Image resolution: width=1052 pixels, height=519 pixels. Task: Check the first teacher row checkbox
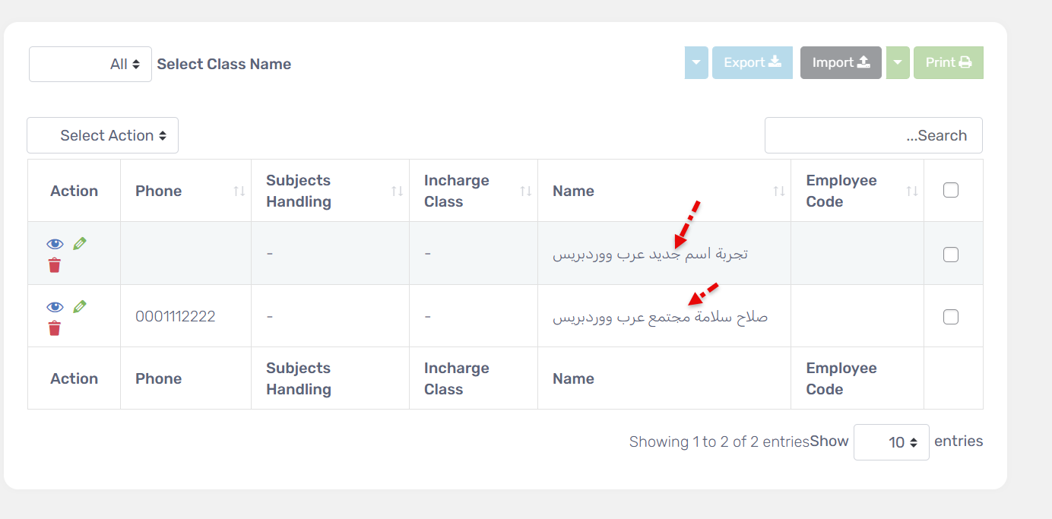pos(950,255)
